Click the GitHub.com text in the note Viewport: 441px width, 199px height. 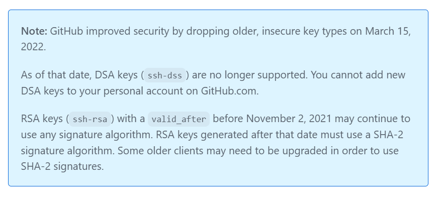pos(229,91)
